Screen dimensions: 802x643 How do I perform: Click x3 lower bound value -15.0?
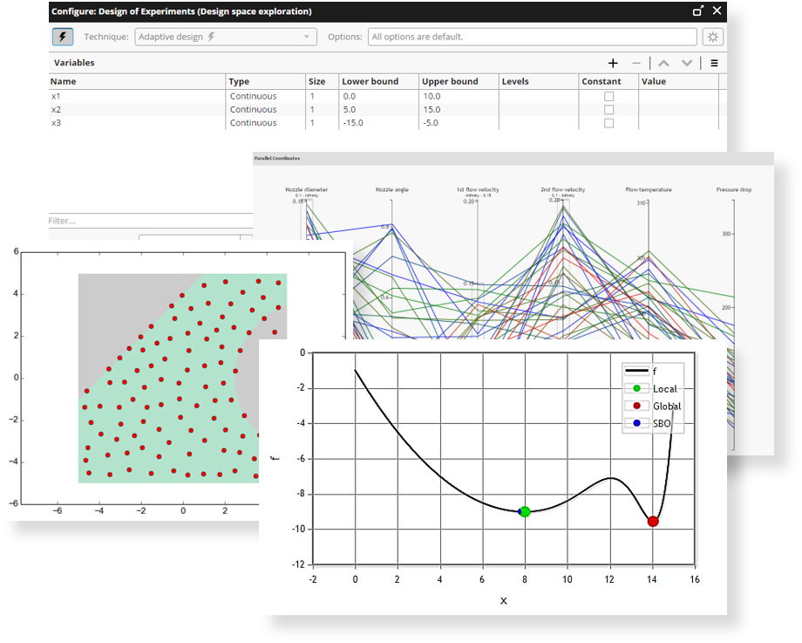[353, 123]
